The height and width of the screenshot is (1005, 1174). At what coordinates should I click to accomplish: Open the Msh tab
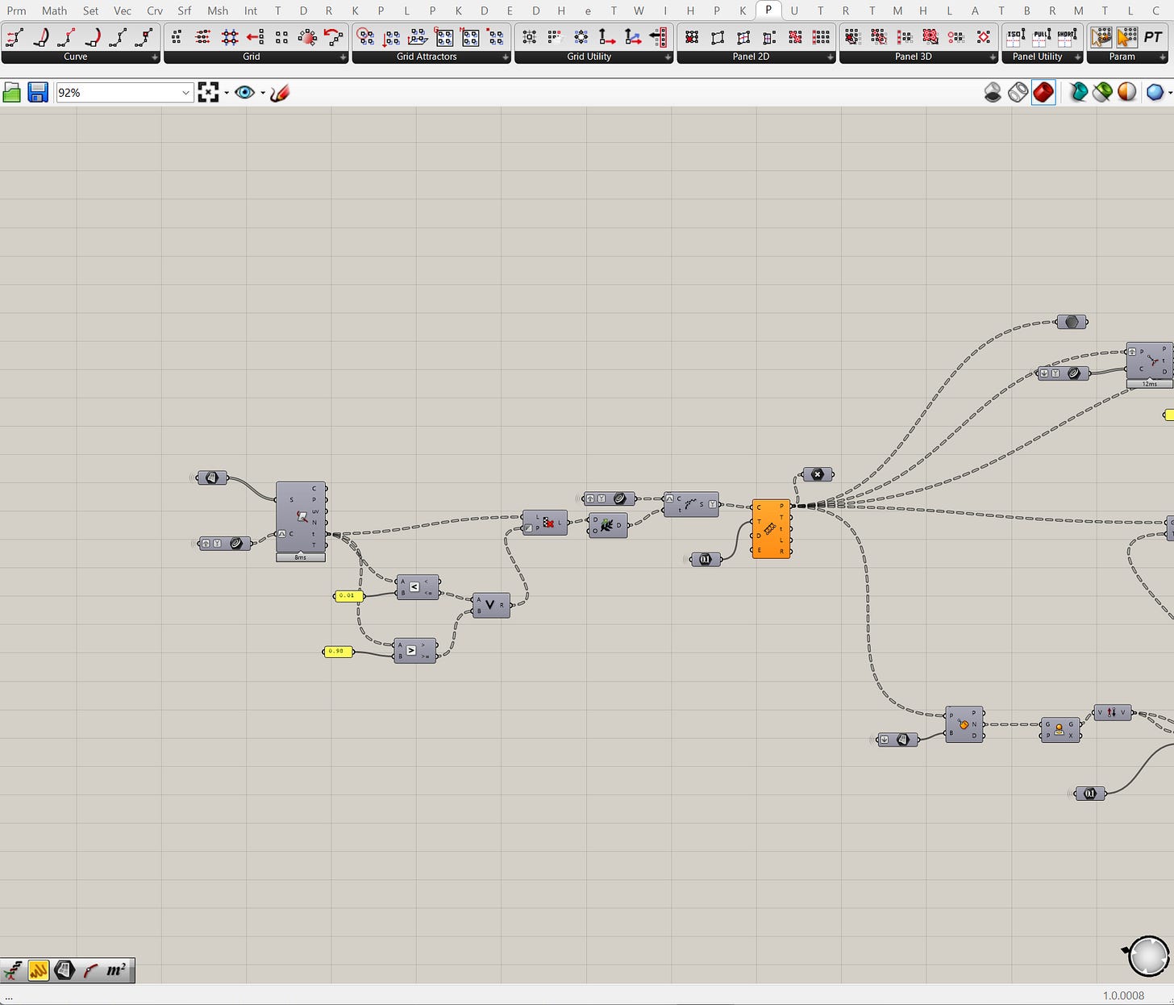click(217, 10)
